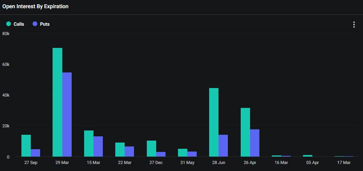Click the teal Calls legend dot
Screen dimensions: 363x171
pos(9,24)
